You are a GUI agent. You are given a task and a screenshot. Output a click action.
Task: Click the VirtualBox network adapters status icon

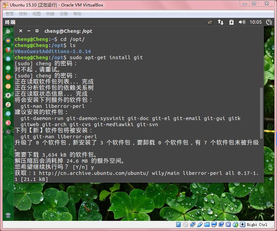tap(192, 225)
